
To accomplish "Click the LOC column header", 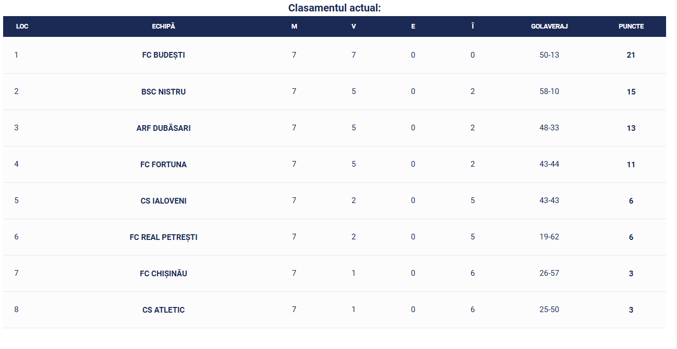I will pyautogui.click(x=22, y=26).
